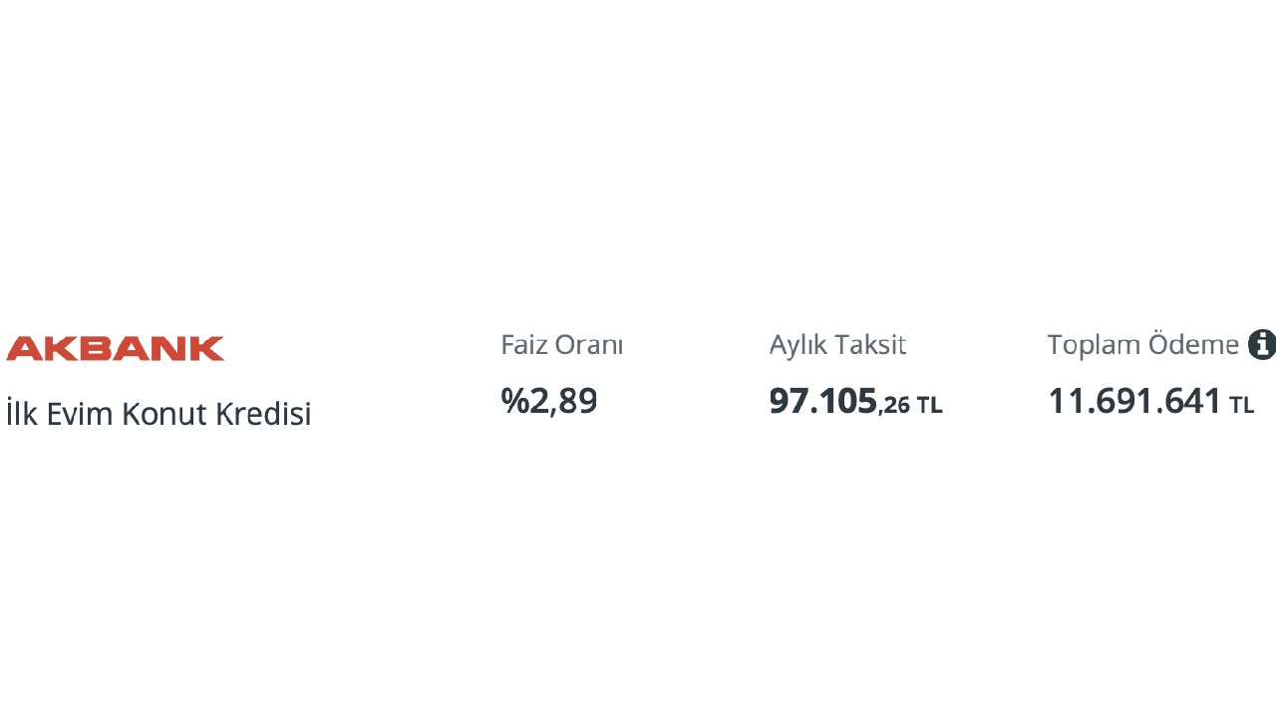This screenshot has width=1276, height=718.
Task: Open the İlk Evim Konut Kredisi link
Action: pyautogui.click(x=159, y=413)
